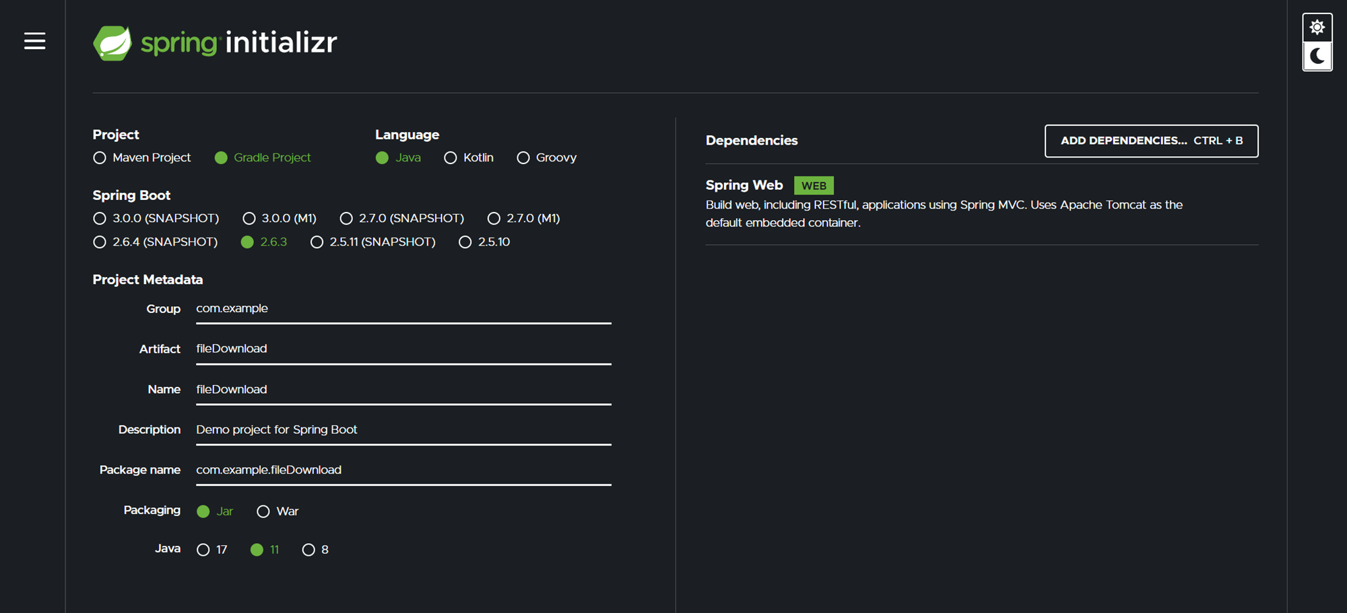Click the green WEB tag badge
Viewport: 1347px width, 613px height.
pos(814,186)
